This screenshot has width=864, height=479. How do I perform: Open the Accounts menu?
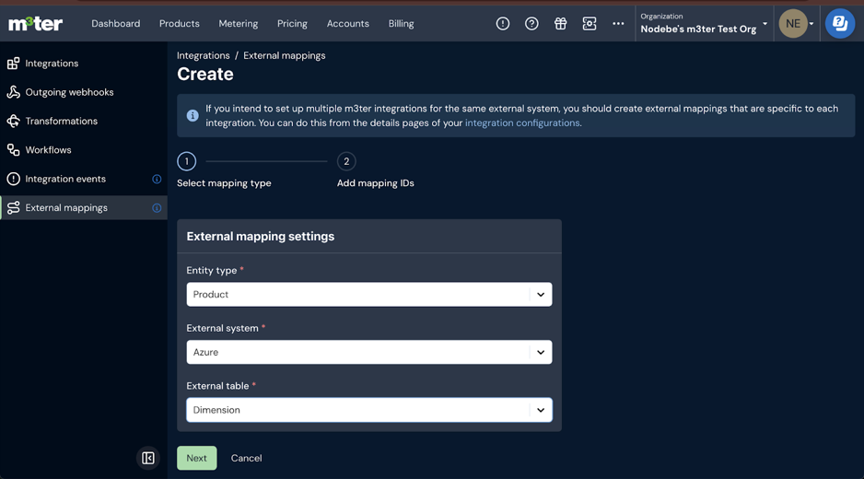tap(347, 24)
